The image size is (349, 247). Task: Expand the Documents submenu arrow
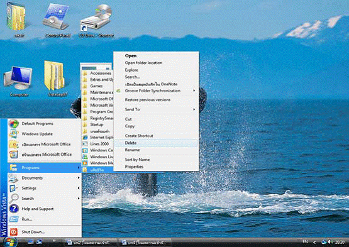coord(79,178)
